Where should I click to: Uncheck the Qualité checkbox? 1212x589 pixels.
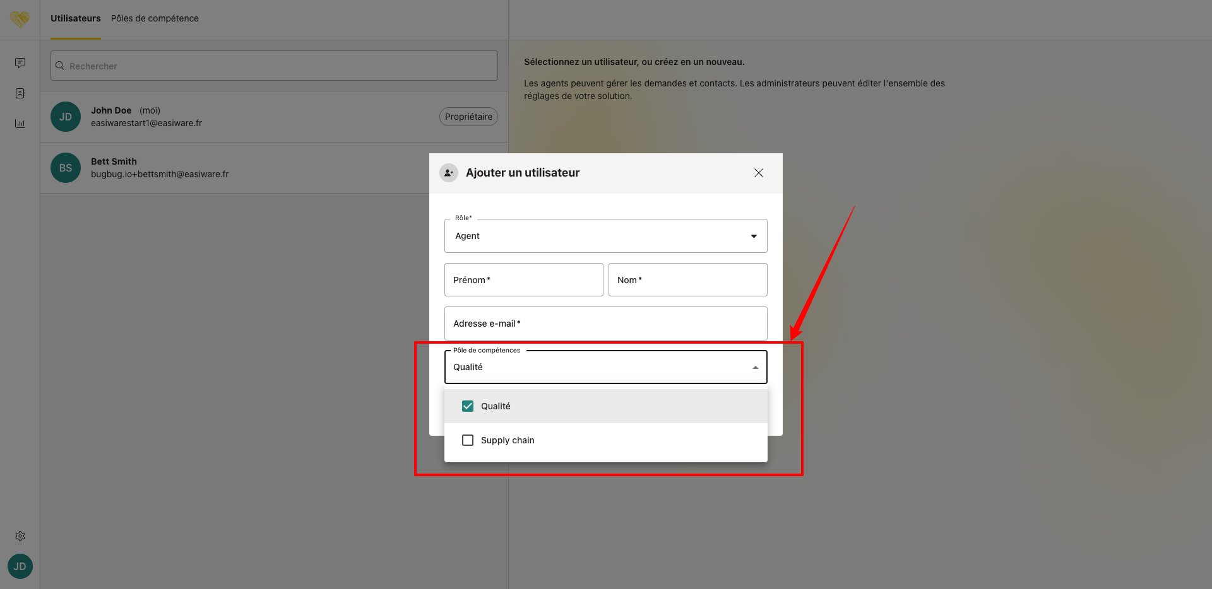coord(468,406)
